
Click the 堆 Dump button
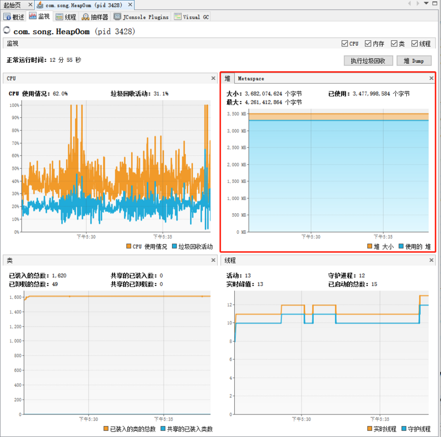(414, 61)
